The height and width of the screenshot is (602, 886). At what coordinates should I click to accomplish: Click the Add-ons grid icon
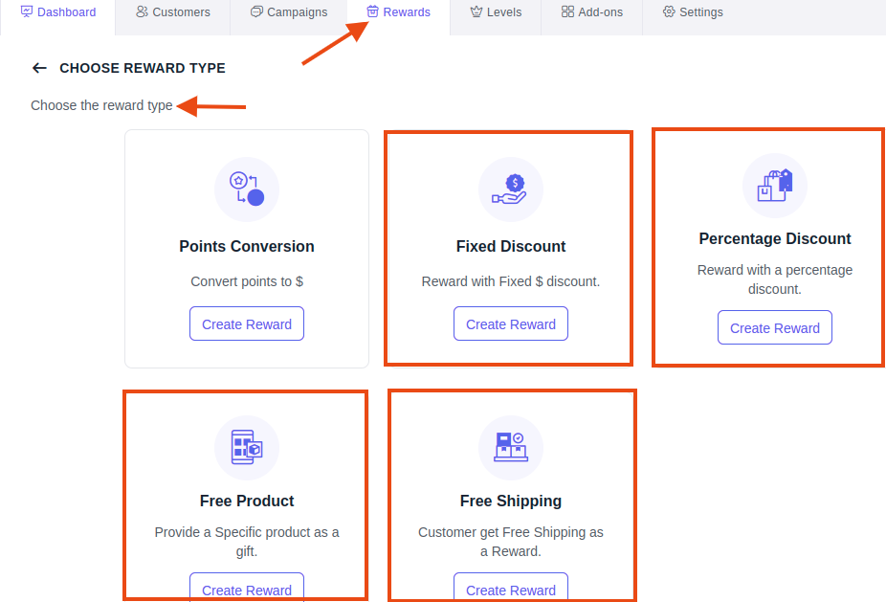click(568, 11)
